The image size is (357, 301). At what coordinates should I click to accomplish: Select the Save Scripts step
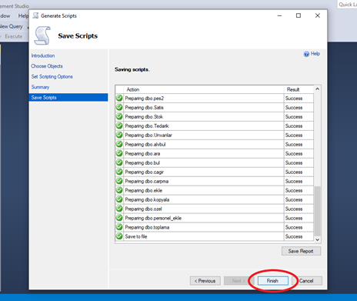[x=68, y=97]
